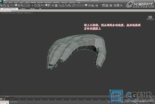The image size is (155, 104).
Task: Toggle the 3D Snaps button
Action: pyautogui.click(x=60, y=6)
